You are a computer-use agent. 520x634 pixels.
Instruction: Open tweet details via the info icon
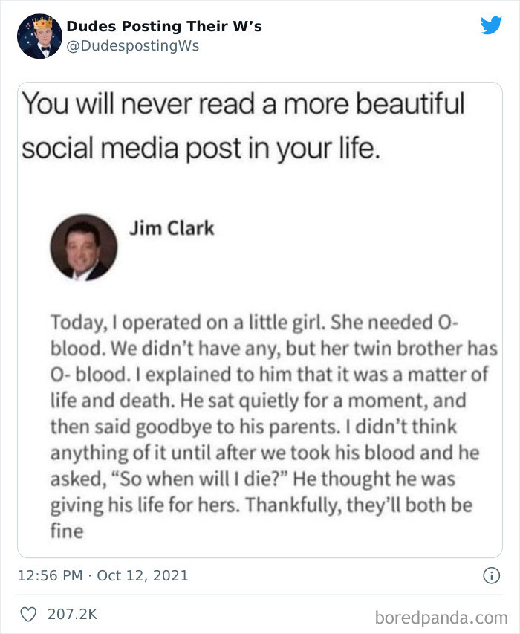(493, 574)
